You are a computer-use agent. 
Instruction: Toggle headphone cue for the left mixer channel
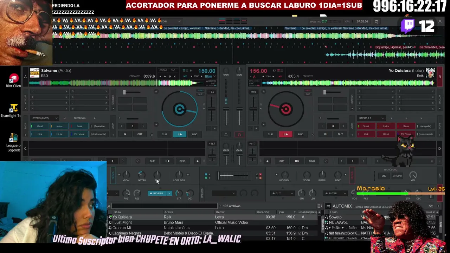tap(226, 134)
